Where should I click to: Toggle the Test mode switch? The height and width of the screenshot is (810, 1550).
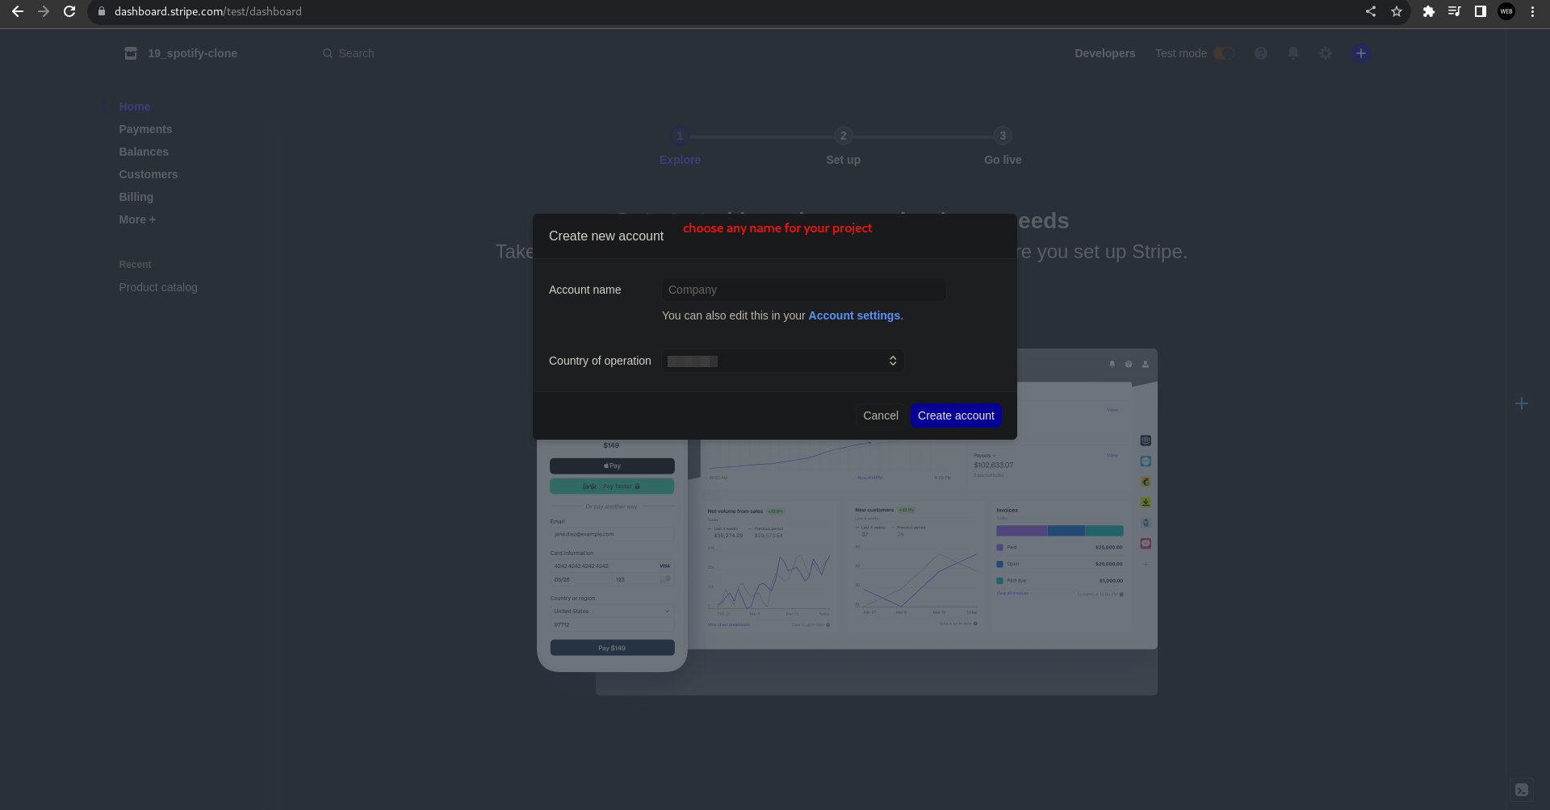[1224, 53]
